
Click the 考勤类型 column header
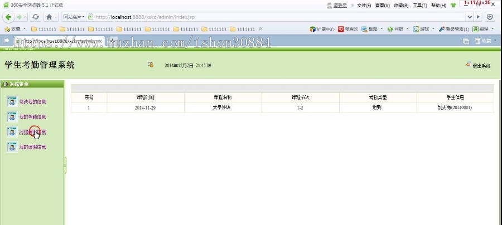point(378,97)
